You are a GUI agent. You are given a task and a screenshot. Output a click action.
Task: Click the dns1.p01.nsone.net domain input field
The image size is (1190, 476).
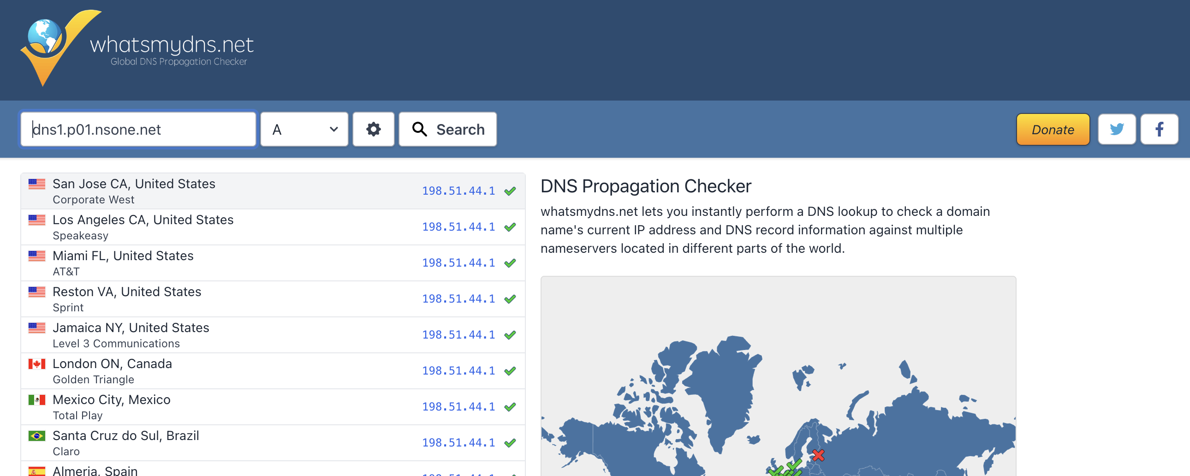[x=138, y=130]
